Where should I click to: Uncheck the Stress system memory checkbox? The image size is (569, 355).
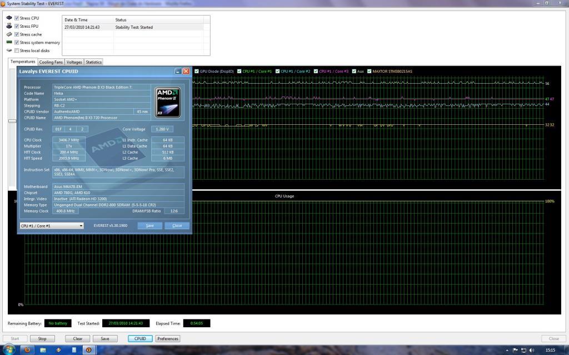[17, 42]
